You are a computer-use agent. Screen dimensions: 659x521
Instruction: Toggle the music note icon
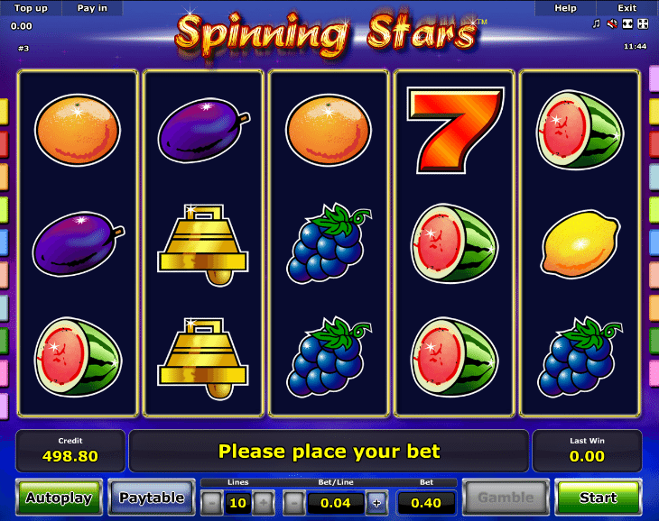pos(596,24)
